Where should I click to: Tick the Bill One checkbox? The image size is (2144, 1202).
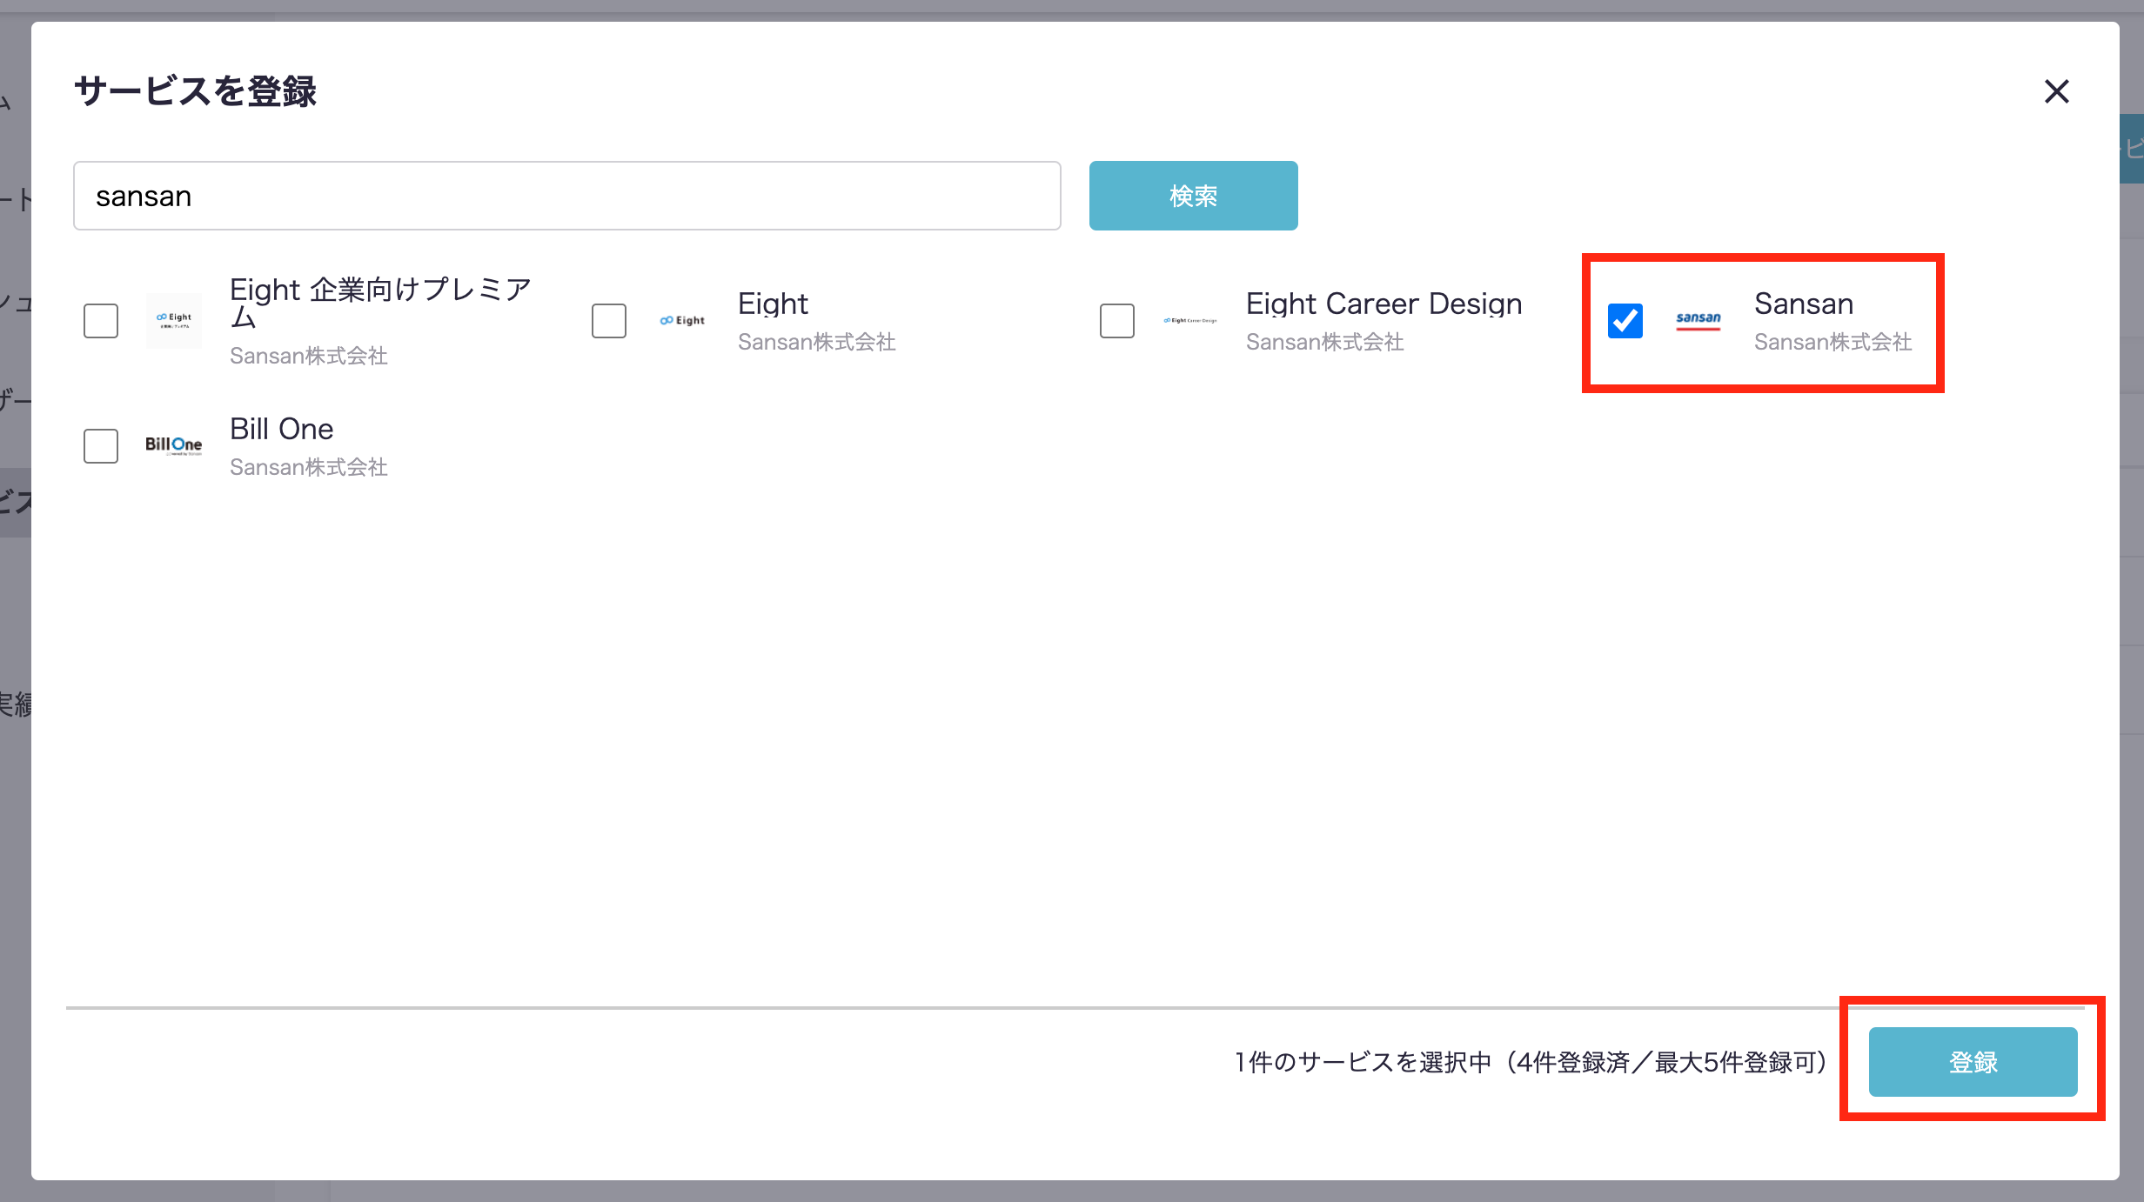click(101, 445)
